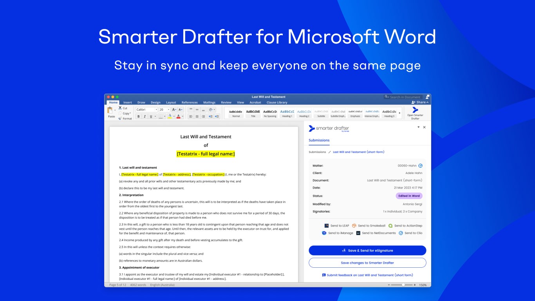Open the font color dropdown arrow
This screenshot has width=535, height=301.
click(183, 116)
